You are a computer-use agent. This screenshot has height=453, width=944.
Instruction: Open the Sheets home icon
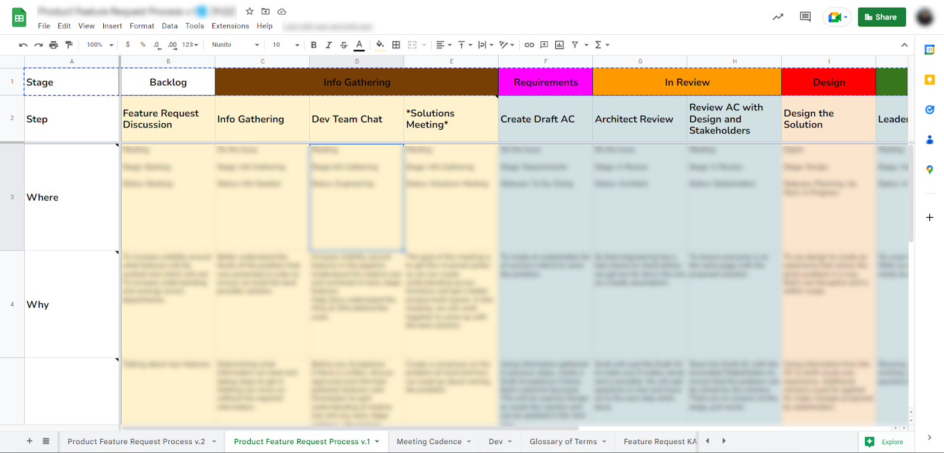[19, 18]
